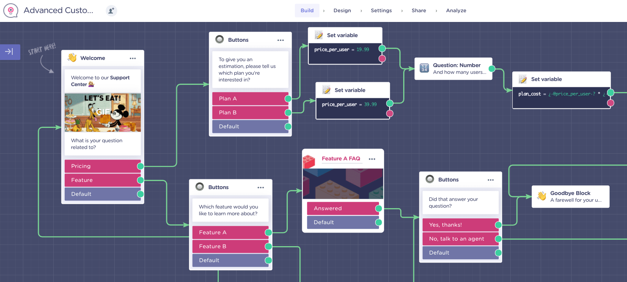The image size is (627, 282).
Task: Select the Question: Number block title
Action: [456, 65]
